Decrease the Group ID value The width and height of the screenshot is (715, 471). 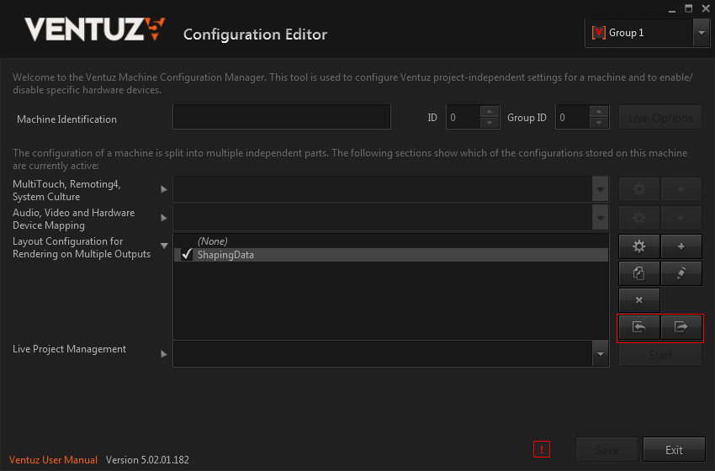599,124
